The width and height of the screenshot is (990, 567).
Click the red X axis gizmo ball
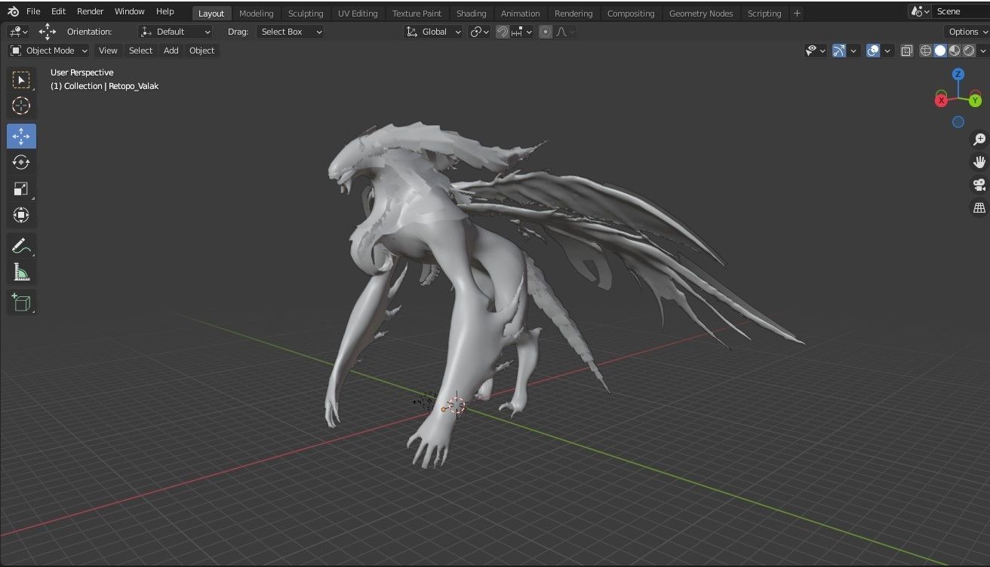click(942, 100)
